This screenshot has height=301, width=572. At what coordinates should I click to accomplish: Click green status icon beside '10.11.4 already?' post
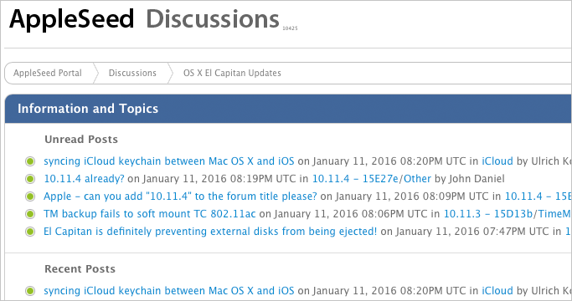point(30,179)
